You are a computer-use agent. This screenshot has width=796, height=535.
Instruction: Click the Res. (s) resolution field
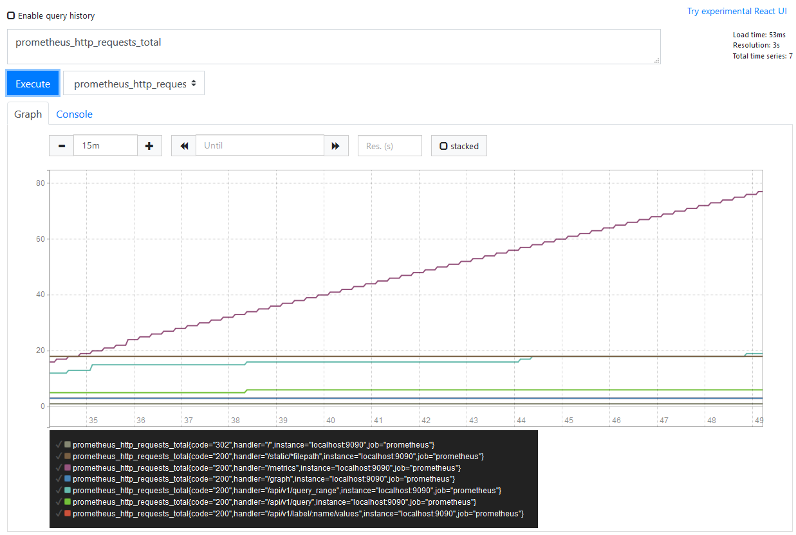pyautogui.click(x=390, y=145)
